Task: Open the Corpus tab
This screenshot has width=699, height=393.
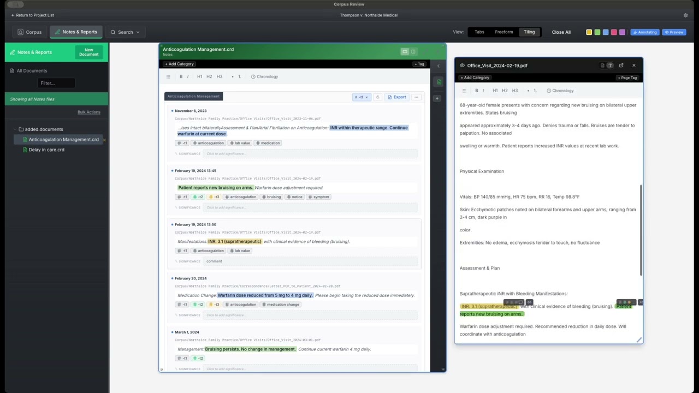Action: 29,32
